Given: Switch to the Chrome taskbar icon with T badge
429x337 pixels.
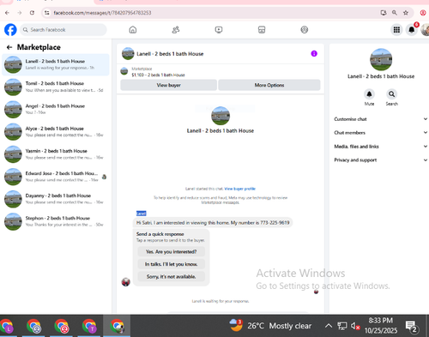Looking at the screenshot, I should click(x=89, y=326).
